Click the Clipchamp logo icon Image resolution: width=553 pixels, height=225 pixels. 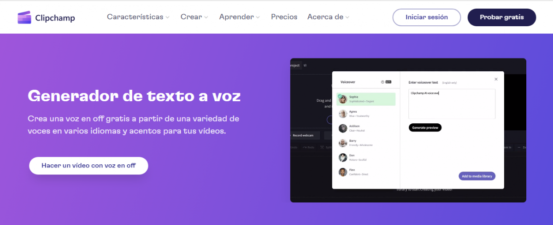(x=24, y=17)
